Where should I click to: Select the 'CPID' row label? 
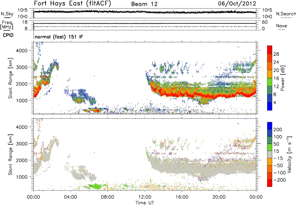(x=8, y=35)
